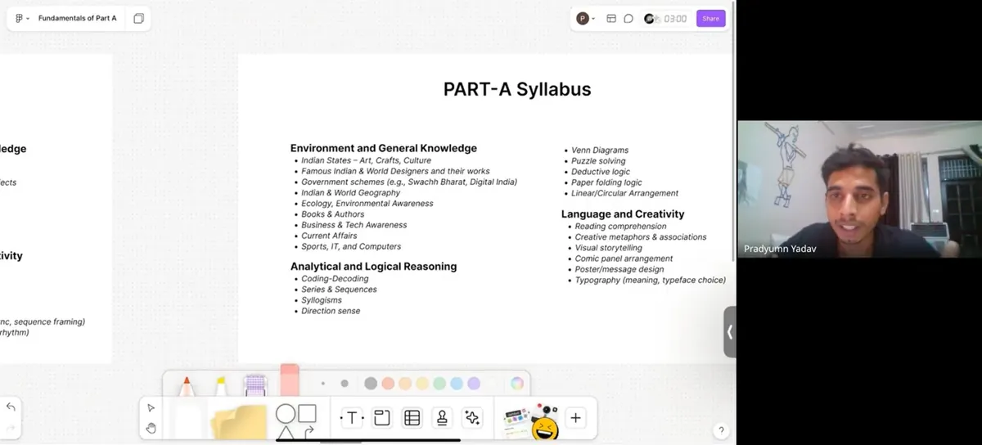Click the Comic panel arrangement bullet
982x445 pixels.
624,258
